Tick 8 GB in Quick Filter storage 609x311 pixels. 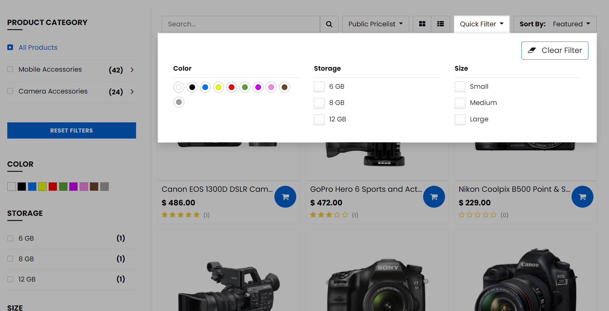click(x=319, y=103)
